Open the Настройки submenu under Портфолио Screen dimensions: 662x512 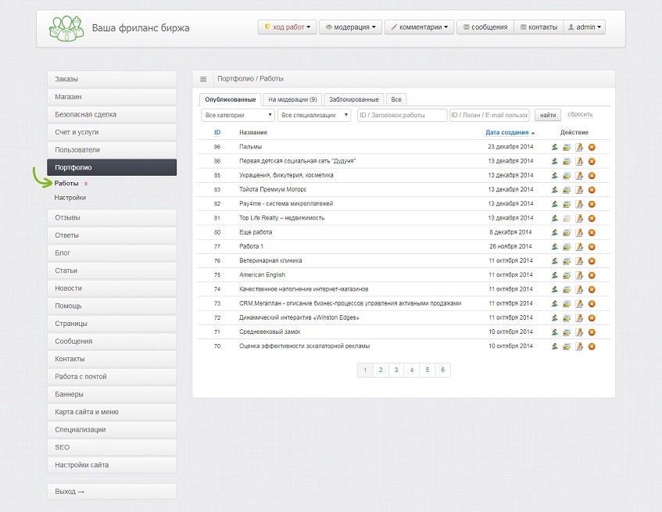(x=70, y=198)
